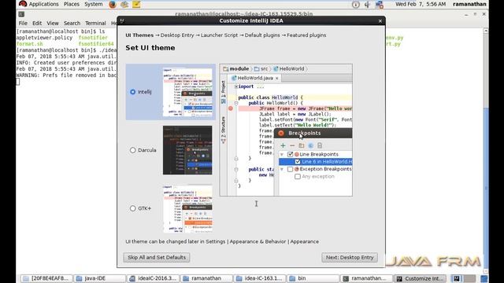Image resolution: width=504 pixels, height=283 pixels.
Task: Switch to Customize Int... taskbar entry
Action: coord(420,278)
